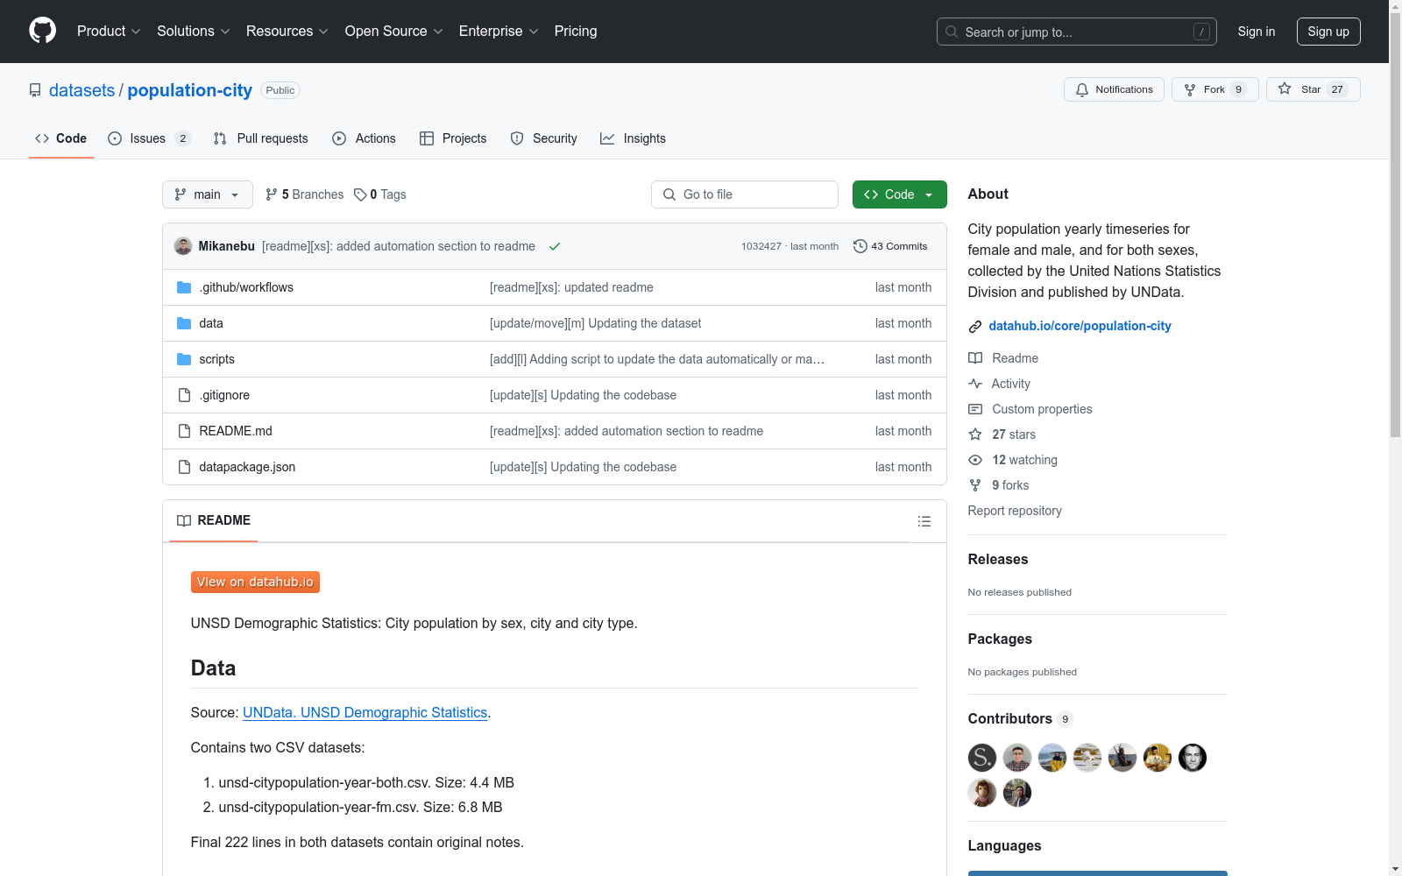Expand the Enterprise menu
Viewport: 1402px width, 876px height.
click(x=499, y=31)
